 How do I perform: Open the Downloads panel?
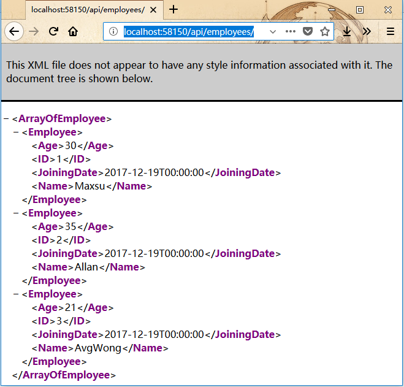[347, 31]
